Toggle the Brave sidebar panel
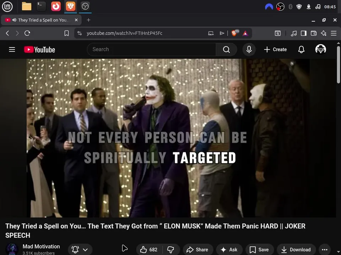The height and width of the screenshot is (255, 341). pyautogui.click(x=304, y=33)
